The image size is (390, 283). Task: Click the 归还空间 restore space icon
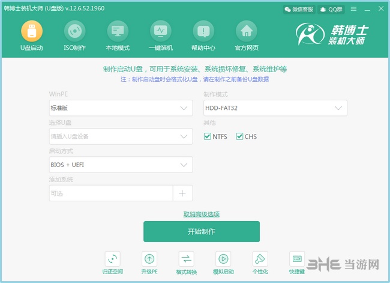click(x=113, y=259)
